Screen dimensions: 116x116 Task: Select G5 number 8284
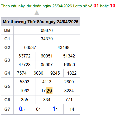pos(69,91)
